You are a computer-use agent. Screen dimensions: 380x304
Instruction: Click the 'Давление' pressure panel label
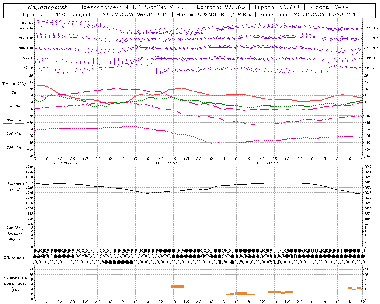(x=15, y=183)
